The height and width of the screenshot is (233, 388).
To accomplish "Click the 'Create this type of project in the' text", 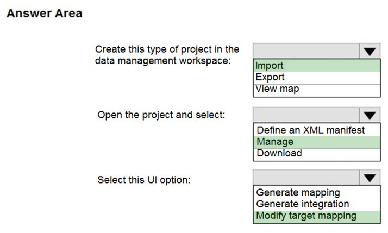I will 167,49.
